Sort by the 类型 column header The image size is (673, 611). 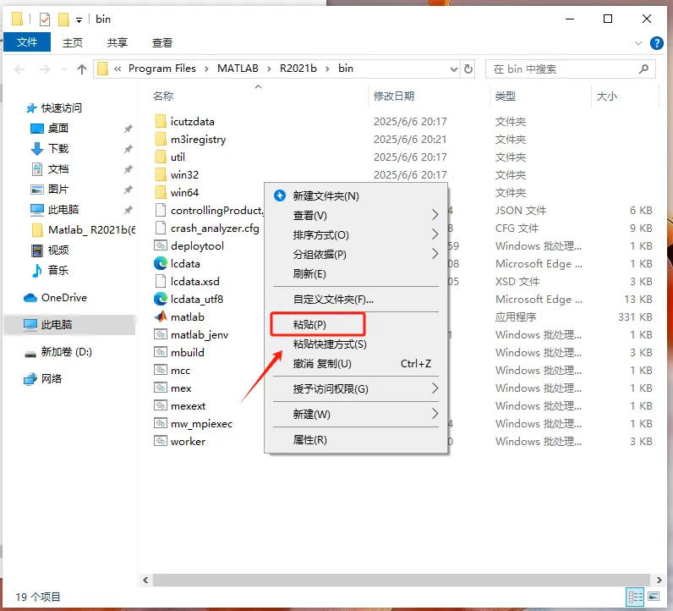point(506,96)
